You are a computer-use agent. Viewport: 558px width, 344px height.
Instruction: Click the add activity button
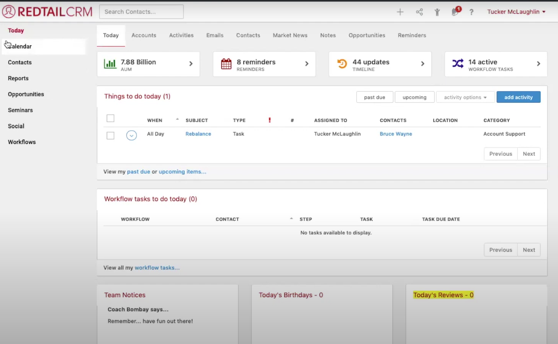coord(518,97)
